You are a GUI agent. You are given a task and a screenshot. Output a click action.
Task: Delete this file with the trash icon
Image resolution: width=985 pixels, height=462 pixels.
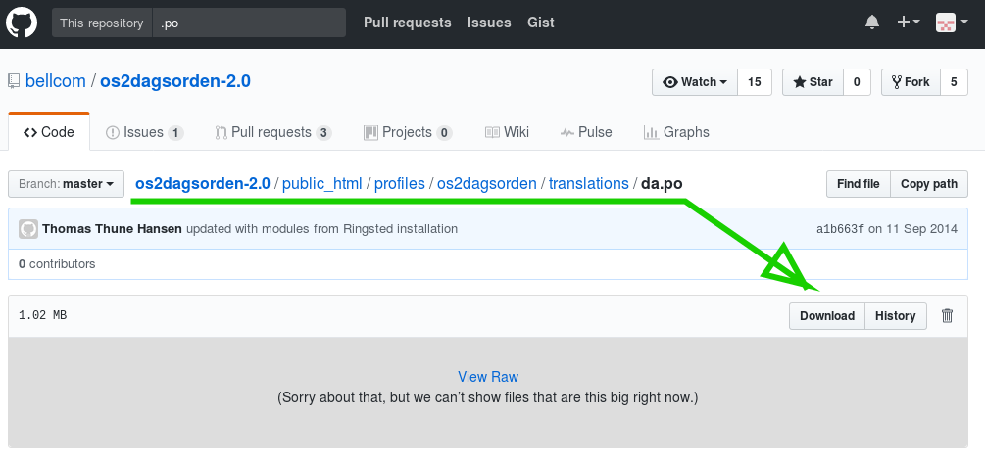pos(948,316)
